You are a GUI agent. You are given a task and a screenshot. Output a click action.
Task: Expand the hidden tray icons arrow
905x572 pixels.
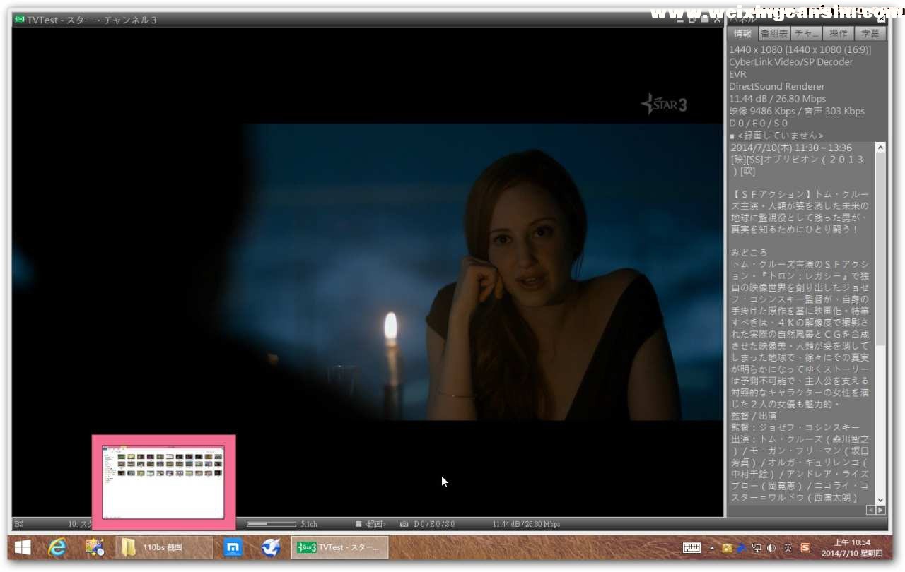click(x=712, y=548)
